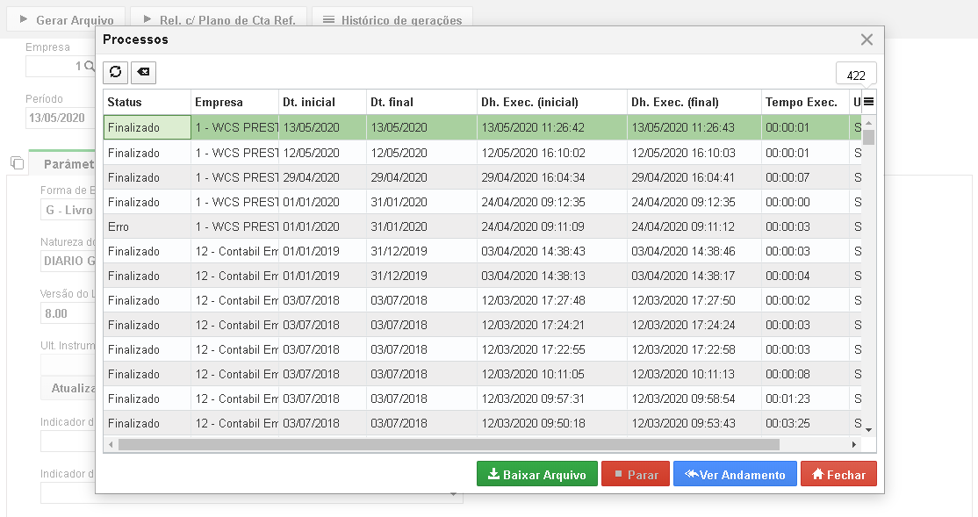
Task: Open the grid column menu icon
Action: 868,102
